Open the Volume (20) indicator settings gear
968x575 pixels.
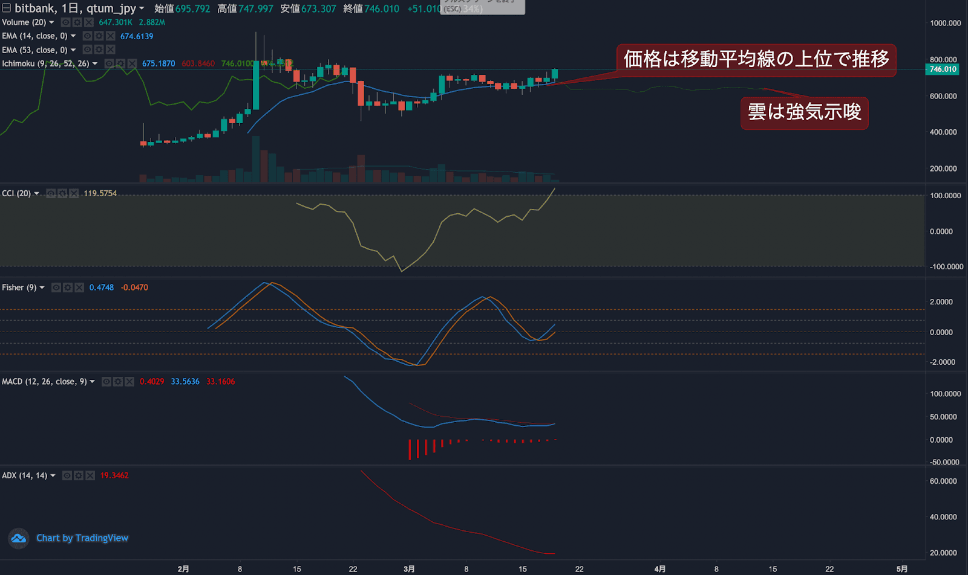click(x=77, y=22)
